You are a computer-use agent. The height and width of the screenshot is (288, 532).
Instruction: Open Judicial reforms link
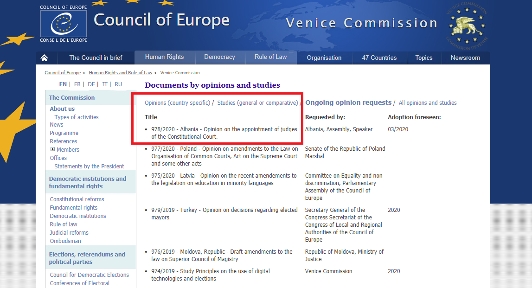[69, 232]
